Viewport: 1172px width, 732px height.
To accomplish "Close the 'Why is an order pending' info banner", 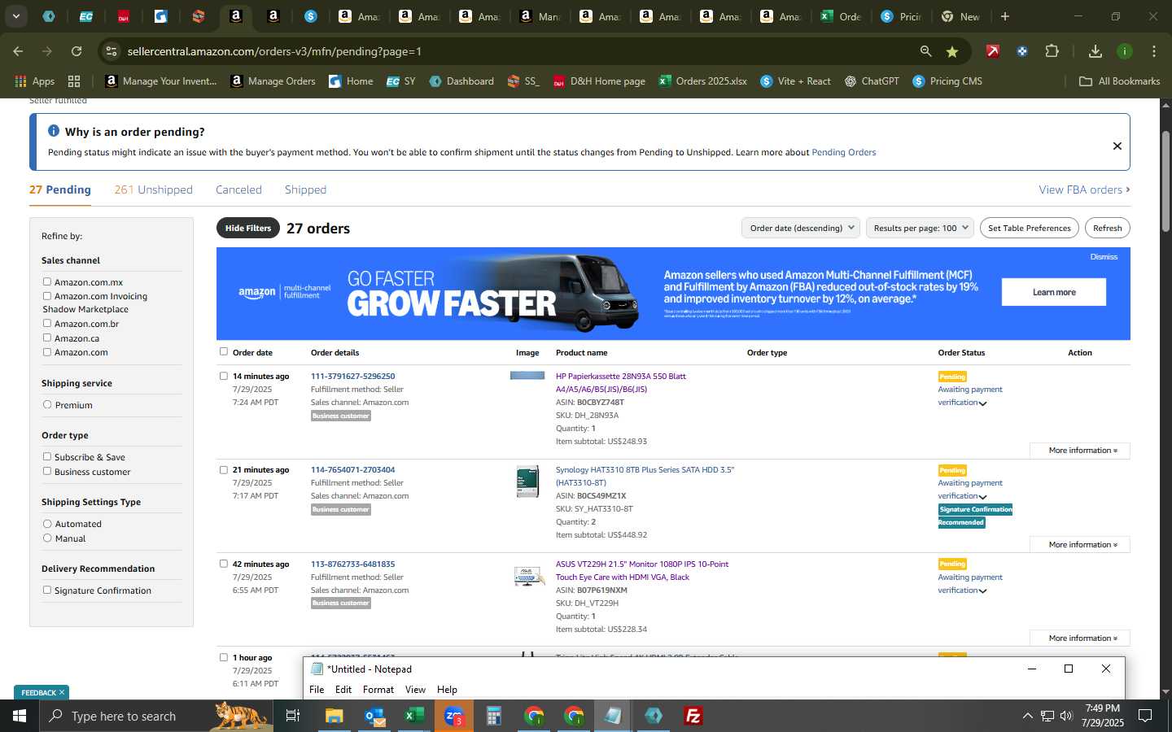I will click(1117, 146).
